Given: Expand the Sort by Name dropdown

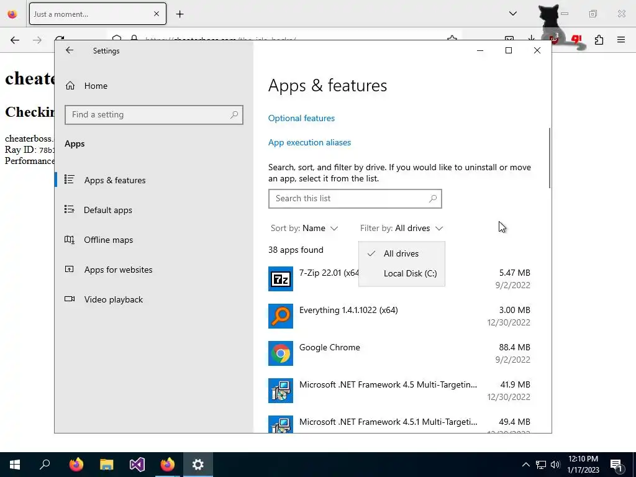Looking at the screenshot, I should pyautogui.click(x=304, y=229).
